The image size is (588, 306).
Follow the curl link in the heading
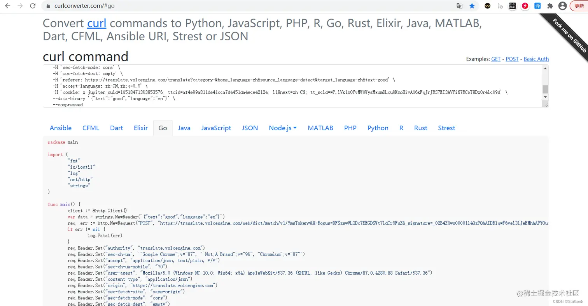97,23
